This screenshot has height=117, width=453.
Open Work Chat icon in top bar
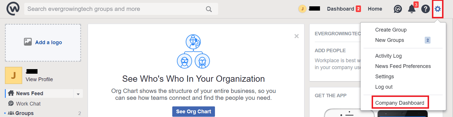pyautogui.click(x=398, y=9)
